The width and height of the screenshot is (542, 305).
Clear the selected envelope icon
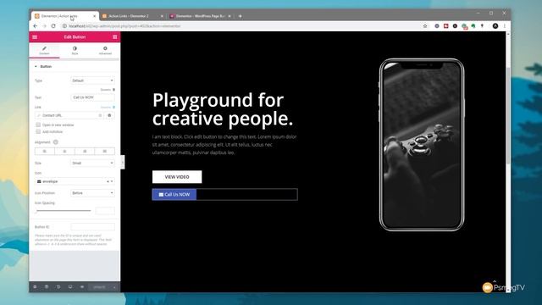pos(108,181)
